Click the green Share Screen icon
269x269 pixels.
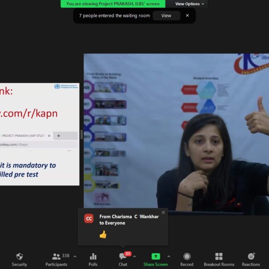pyautogui.click(x=156, y=257)
